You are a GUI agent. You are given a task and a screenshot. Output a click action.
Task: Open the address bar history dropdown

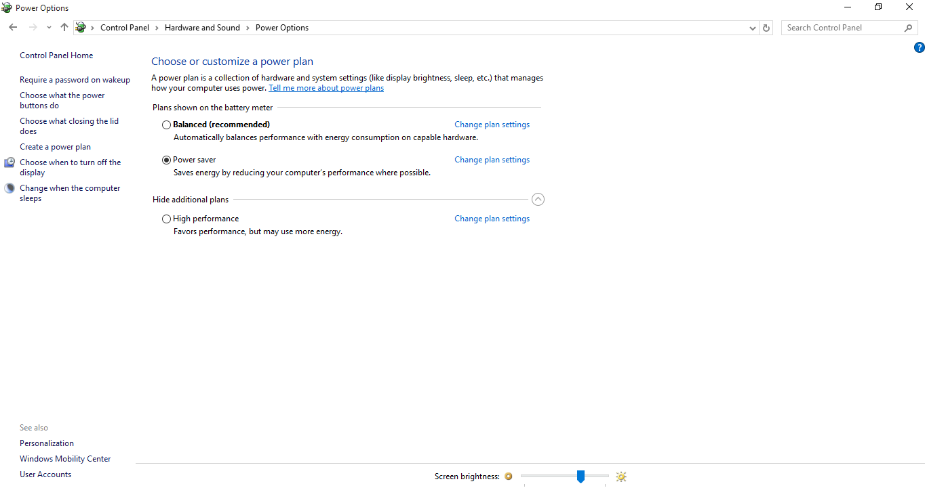[752, 28]
